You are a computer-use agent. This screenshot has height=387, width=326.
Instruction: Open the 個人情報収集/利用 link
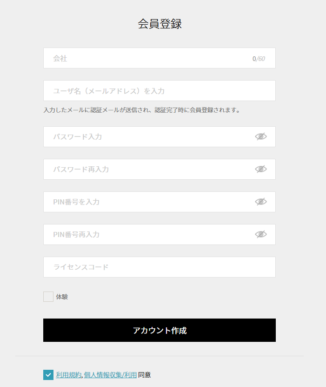click(110, 375)
